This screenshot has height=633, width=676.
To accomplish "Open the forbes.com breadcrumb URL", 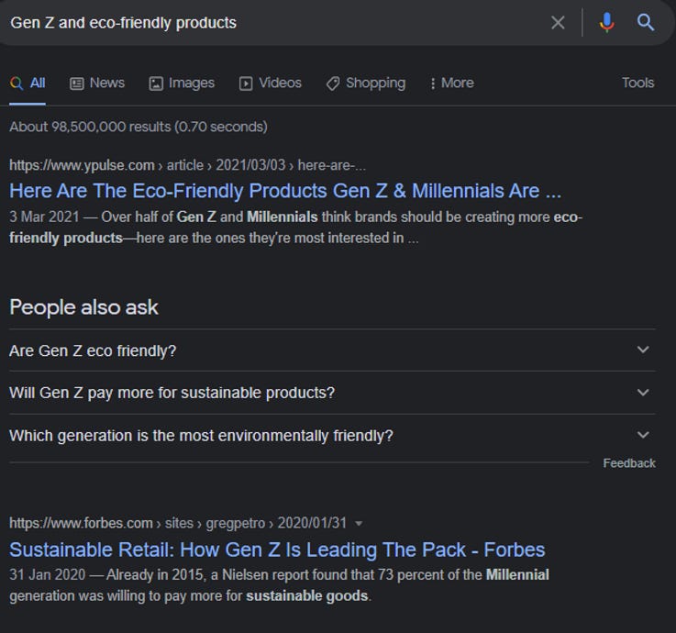I will (x=178, y=523).
